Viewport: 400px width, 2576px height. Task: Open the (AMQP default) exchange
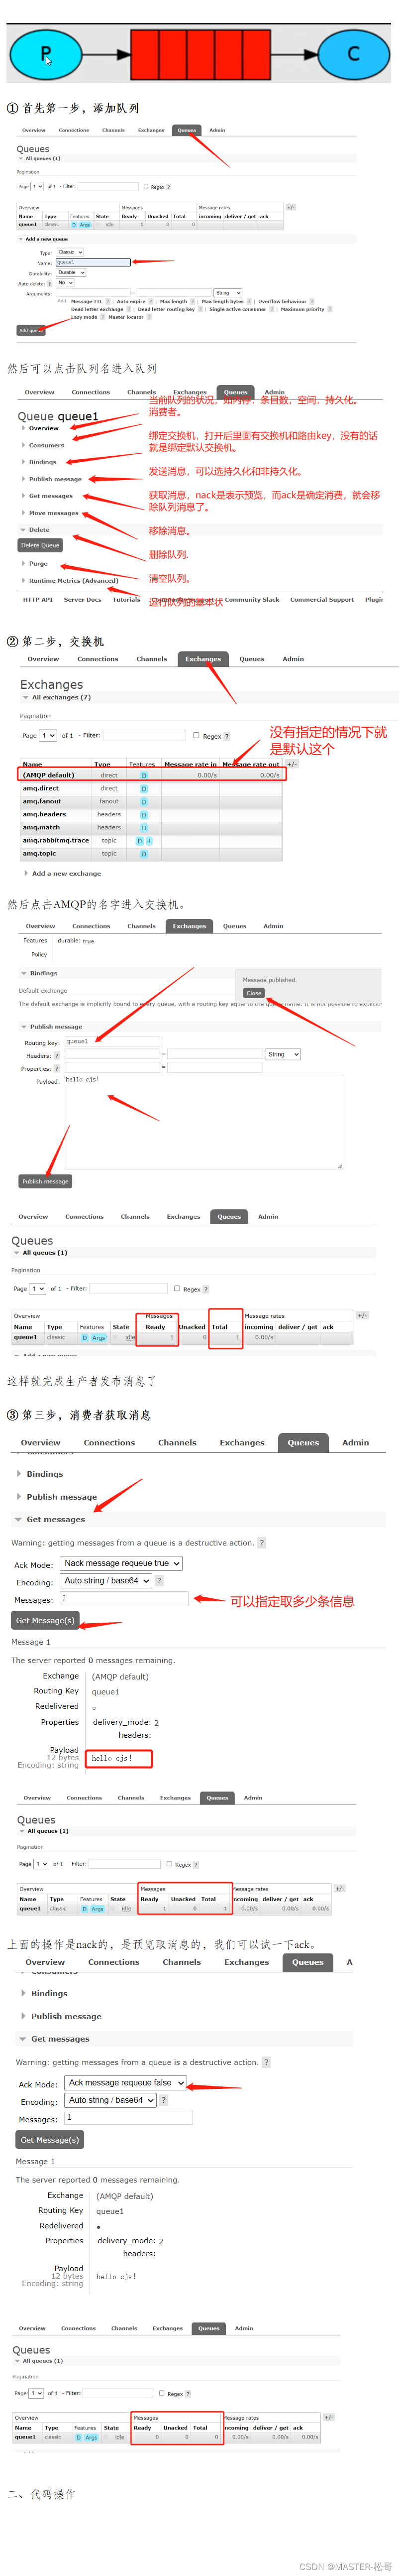click(x=48, y=775)
